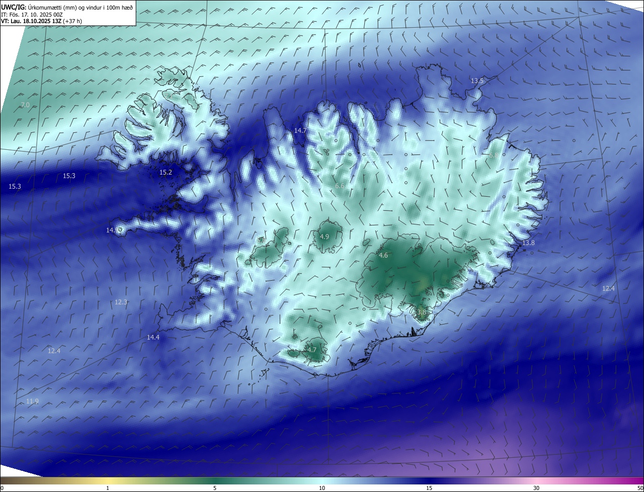Click the 1 tick on the color scale
Viewport: 644px width, 492px height.
click(108, 488)
